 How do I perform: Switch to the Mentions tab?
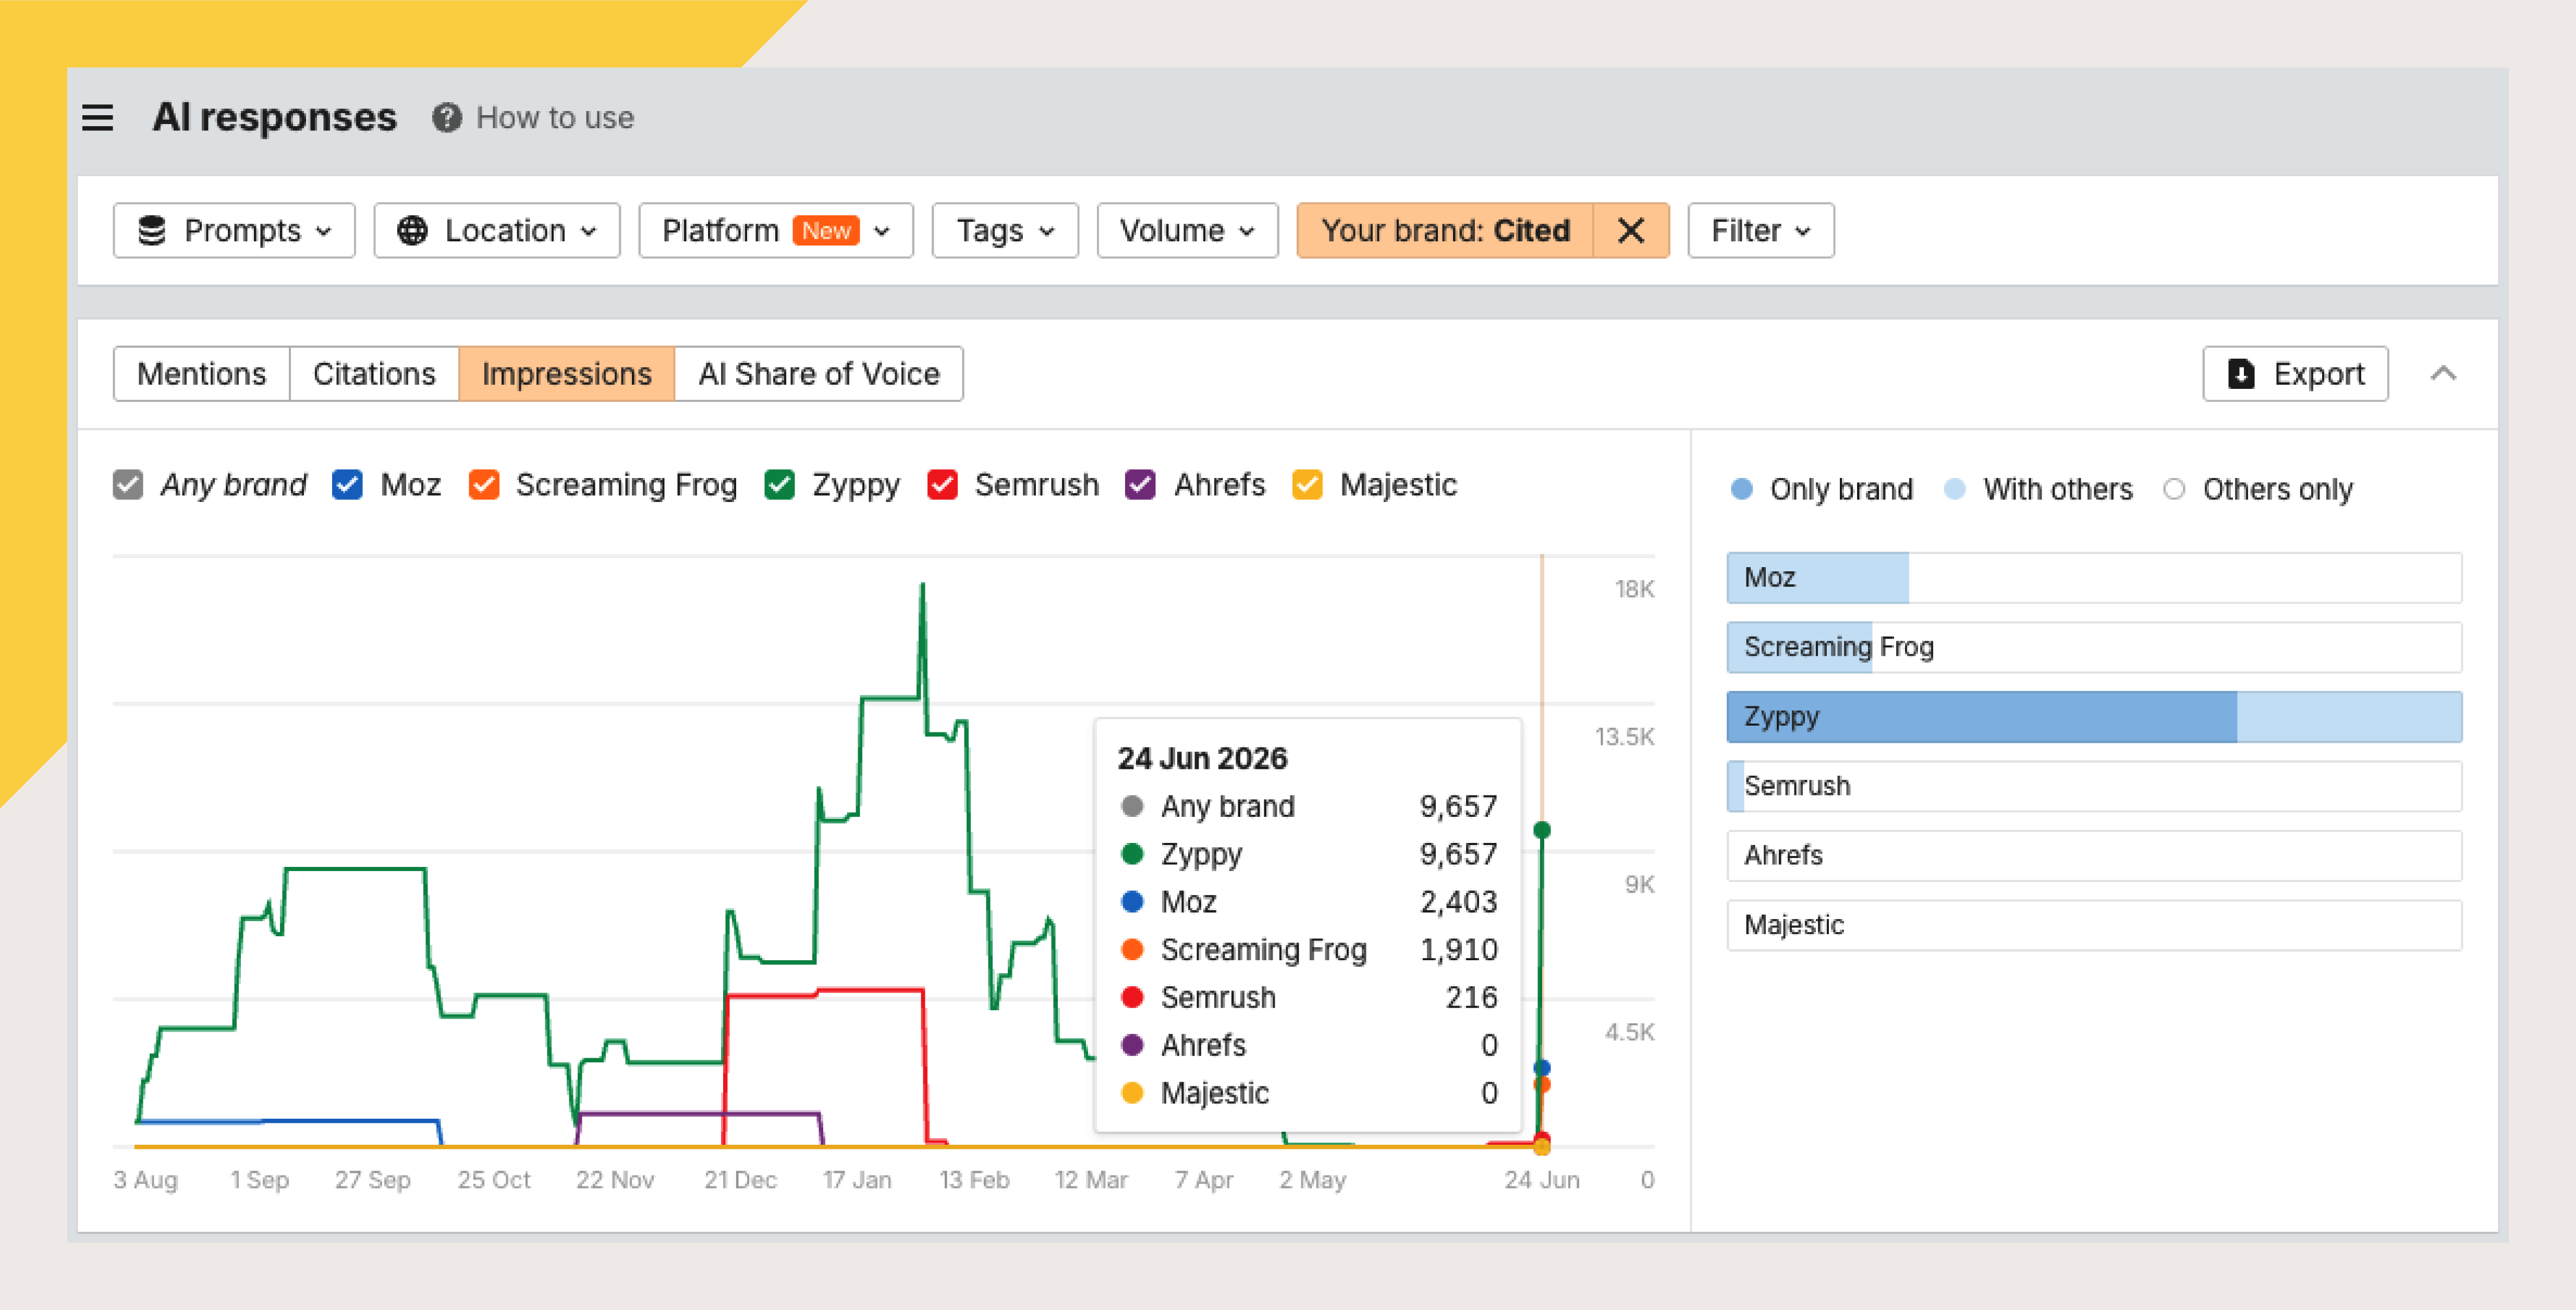pos(202,374)
